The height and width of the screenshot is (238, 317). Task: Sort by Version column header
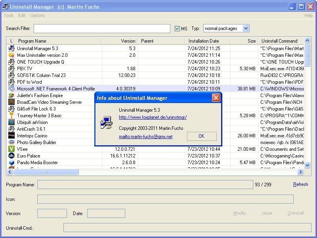(119, 41)
